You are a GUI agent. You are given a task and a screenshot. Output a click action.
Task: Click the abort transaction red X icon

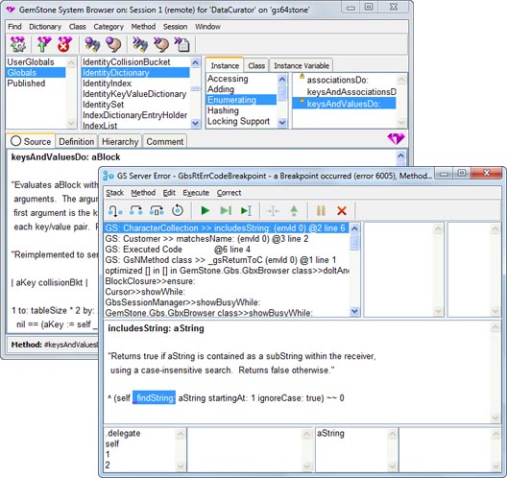pyautogui.click(x=64, y=44)
